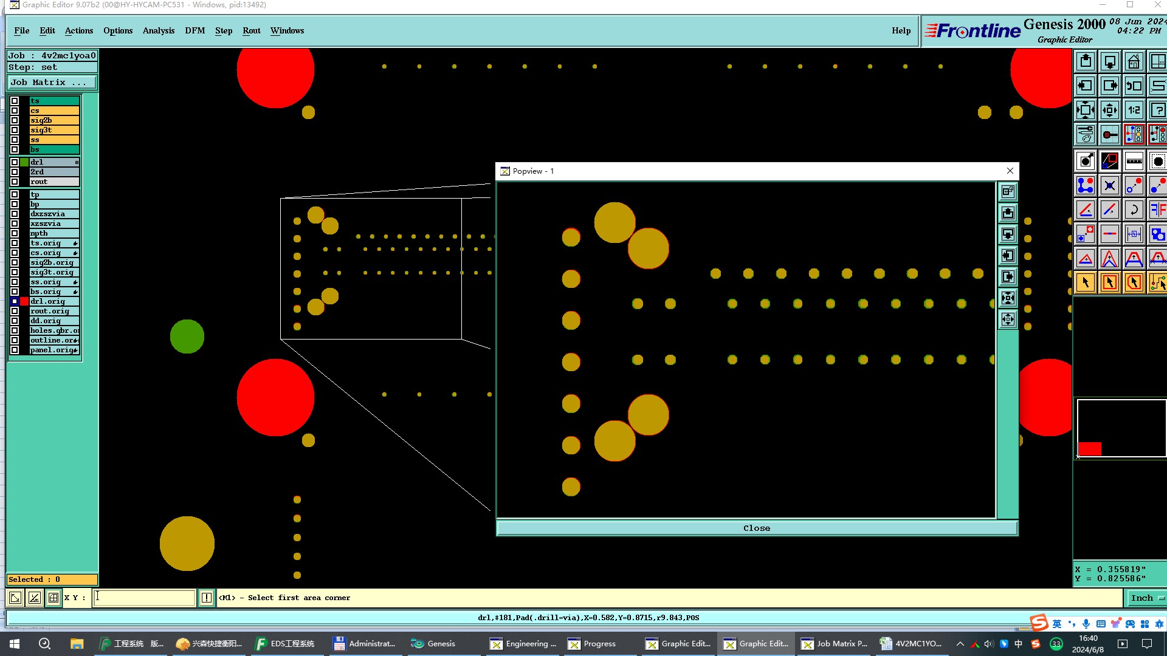This screenshot has height=656, width=1167.
Task: Open the Analysis menu
Action: [x=158, y=30]
